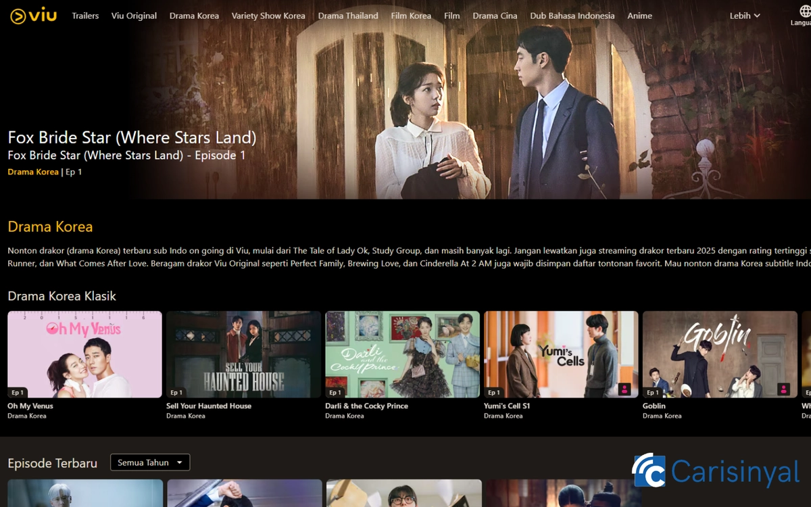
Task: Open Film Korea category
Action: tap(411, 16)
